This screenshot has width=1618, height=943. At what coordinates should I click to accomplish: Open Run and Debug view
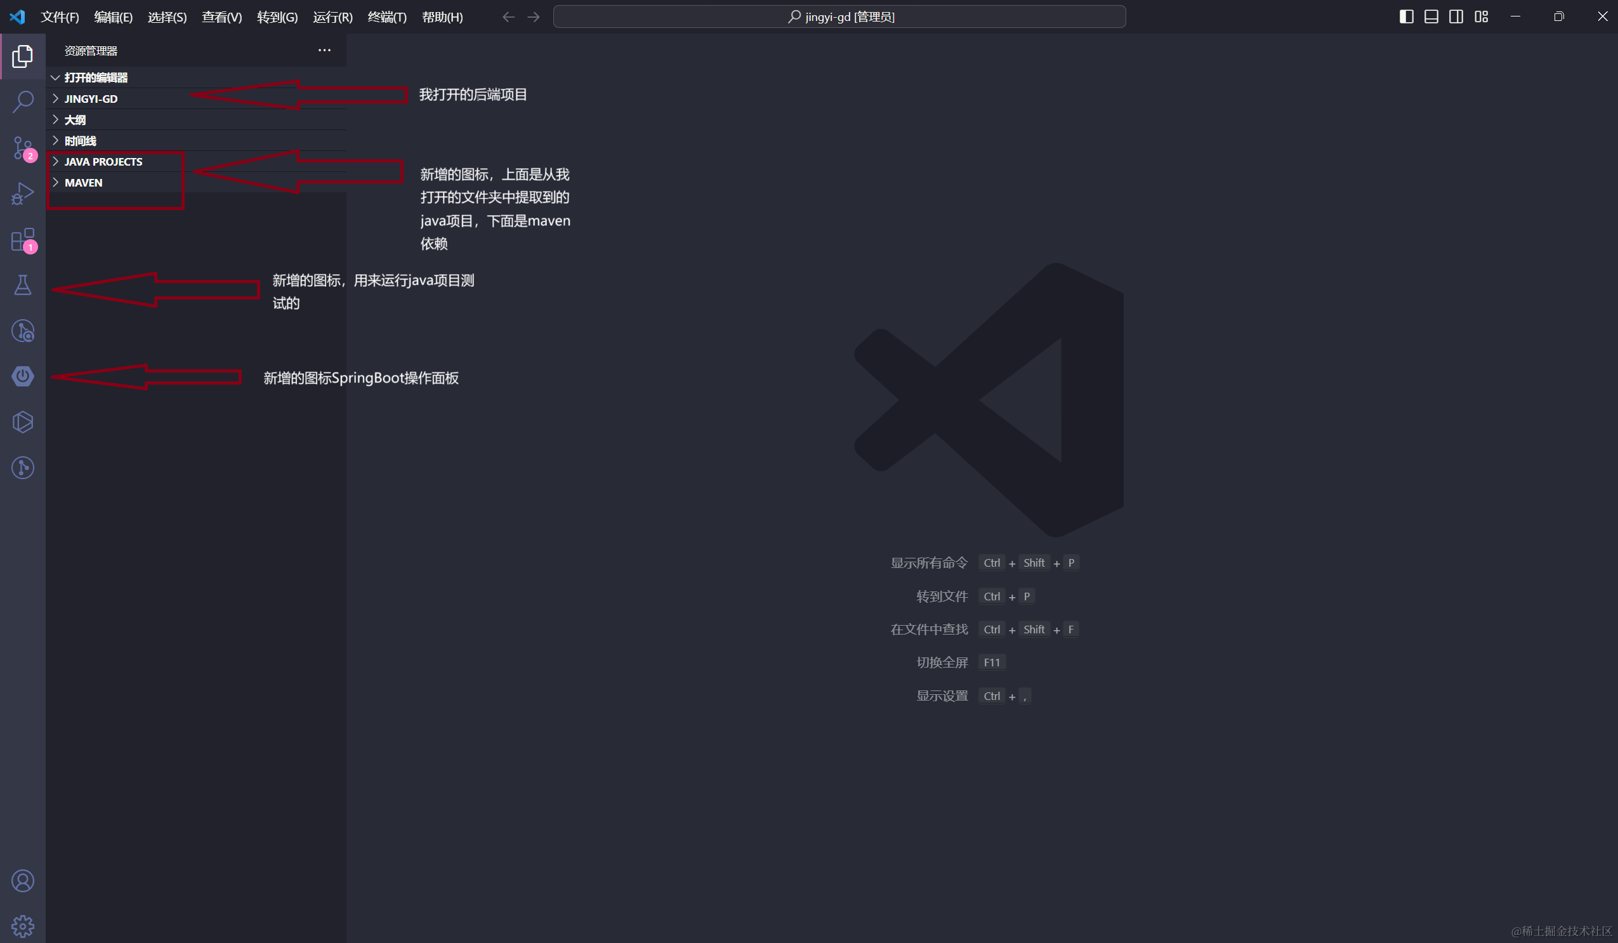22,193
